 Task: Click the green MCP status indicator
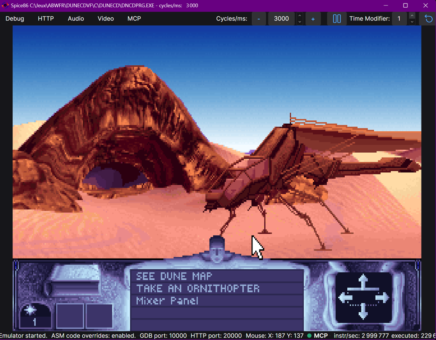coord(309,336)
